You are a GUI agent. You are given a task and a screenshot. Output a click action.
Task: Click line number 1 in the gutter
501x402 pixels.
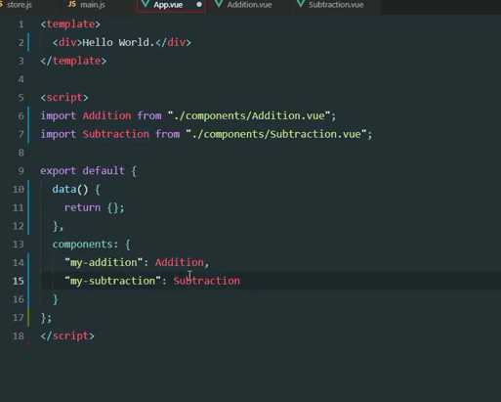coord(21,24)
